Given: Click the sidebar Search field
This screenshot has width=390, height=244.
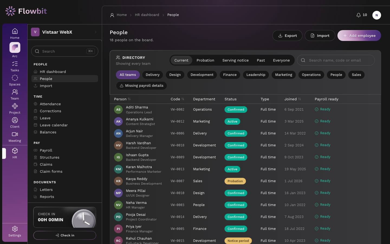Looking at the screenshot, I should tap(65, 51).
